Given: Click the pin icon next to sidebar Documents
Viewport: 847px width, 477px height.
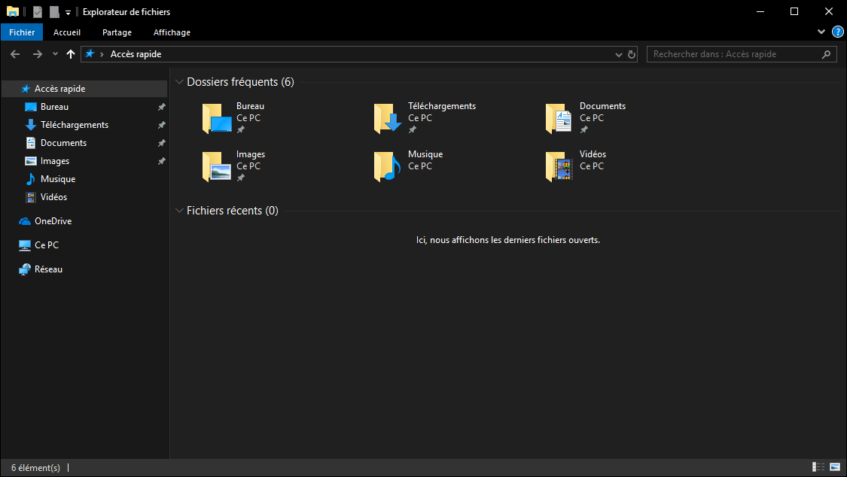Looking at the screenshot, I should [x=161, y=144].
